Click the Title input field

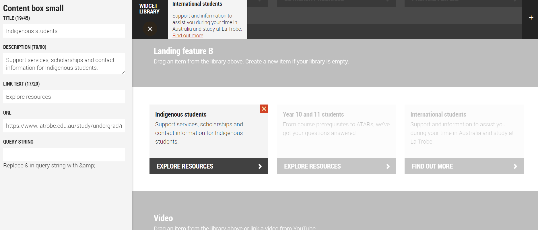(64, 31)
